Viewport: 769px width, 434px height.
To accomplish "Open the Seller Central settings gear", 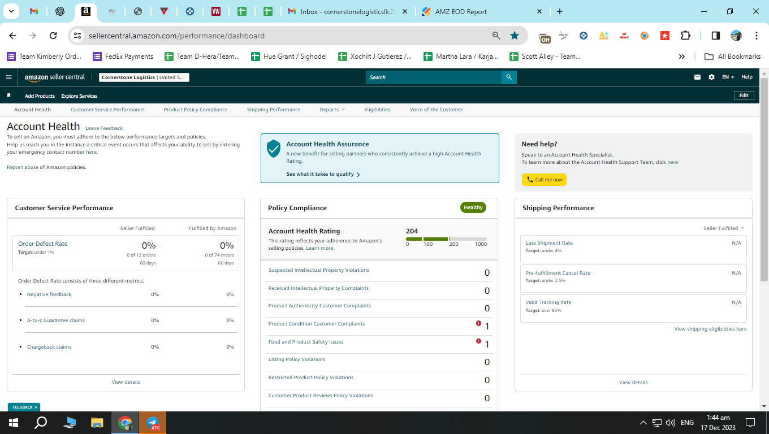I will point(711,77).
